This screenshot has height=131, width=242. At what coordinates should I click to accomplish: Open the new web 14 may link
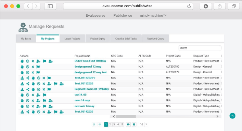point(85,106)
